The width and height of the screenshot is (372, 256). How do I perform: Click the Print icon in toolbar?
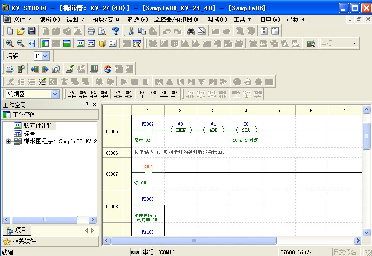pos(91,31)
